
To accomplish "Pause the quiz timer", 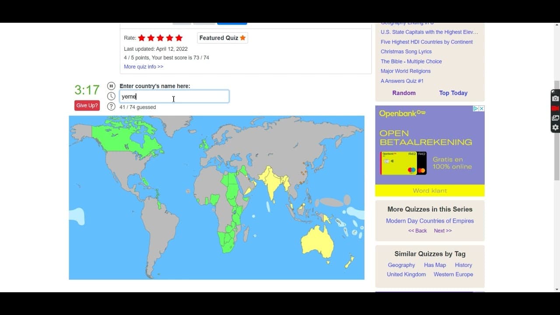I will coord(112,86).
